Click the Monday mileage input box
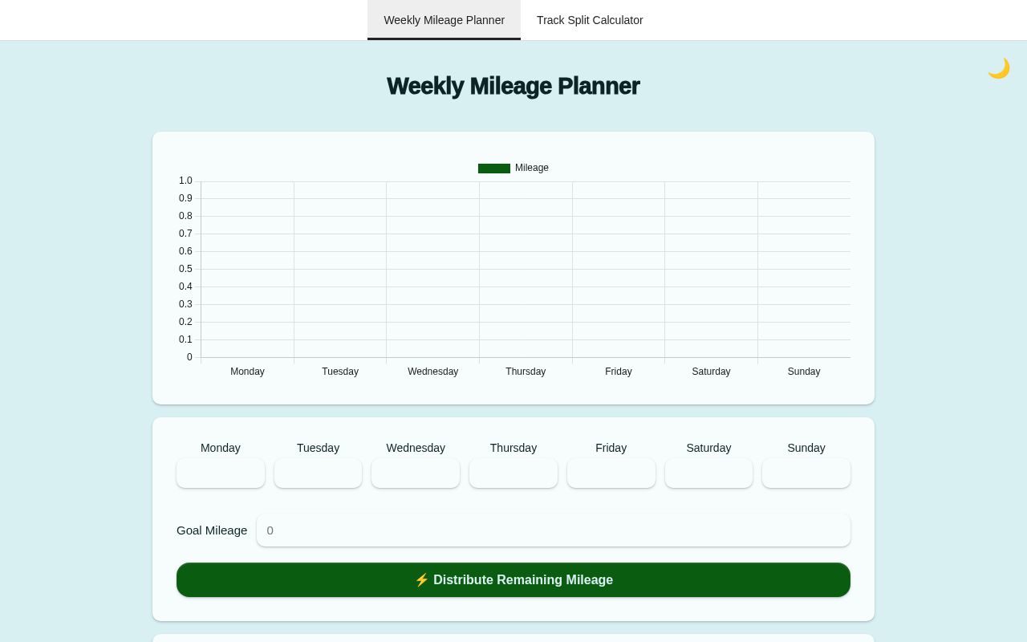 click(221, 473)
